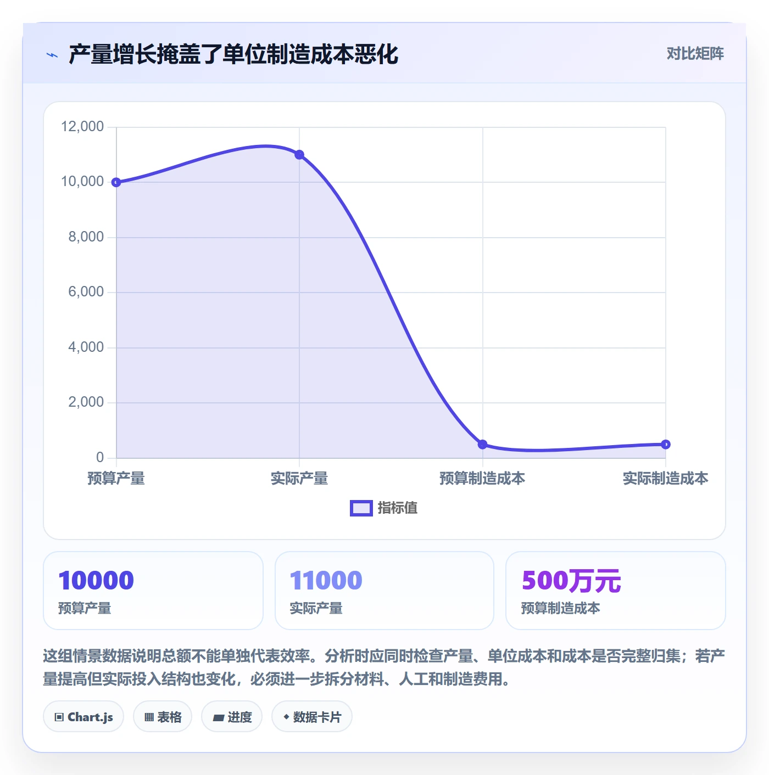Open the 10000 预算产量 data card
Viewport: 769px width, 775px height.
click(153, 591)
